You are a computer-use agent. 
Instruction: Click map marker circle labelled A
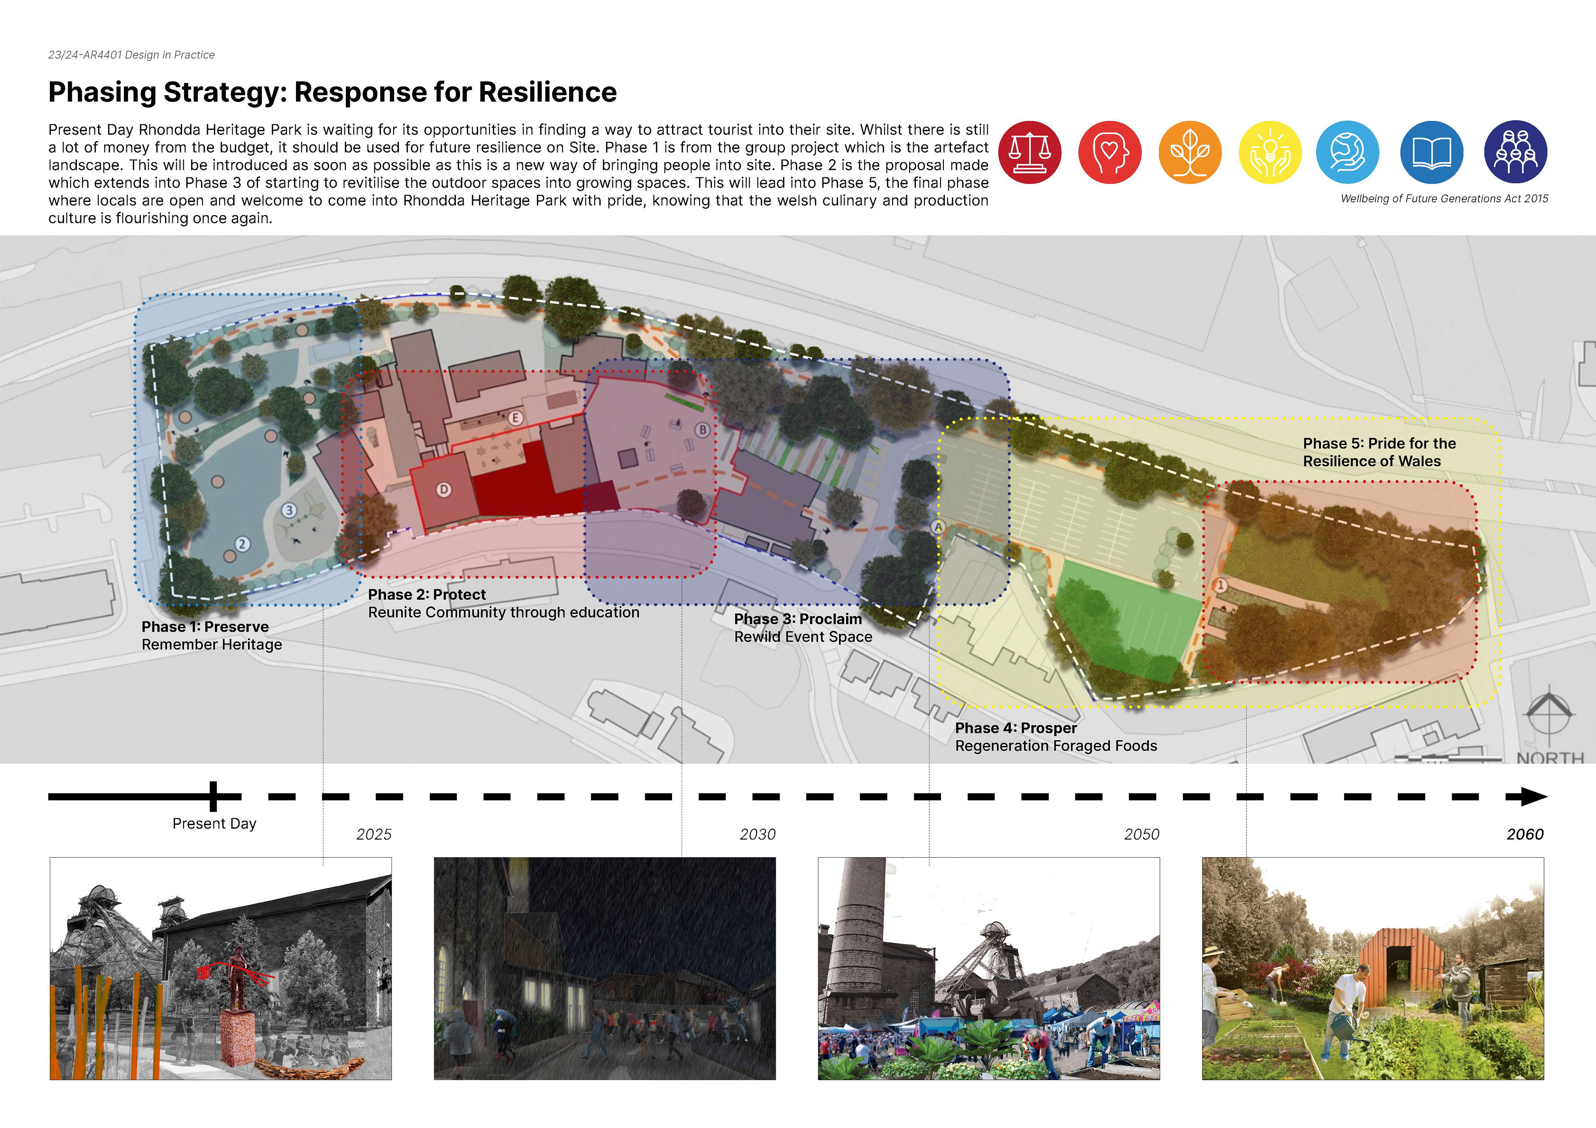tap(938, 527)
